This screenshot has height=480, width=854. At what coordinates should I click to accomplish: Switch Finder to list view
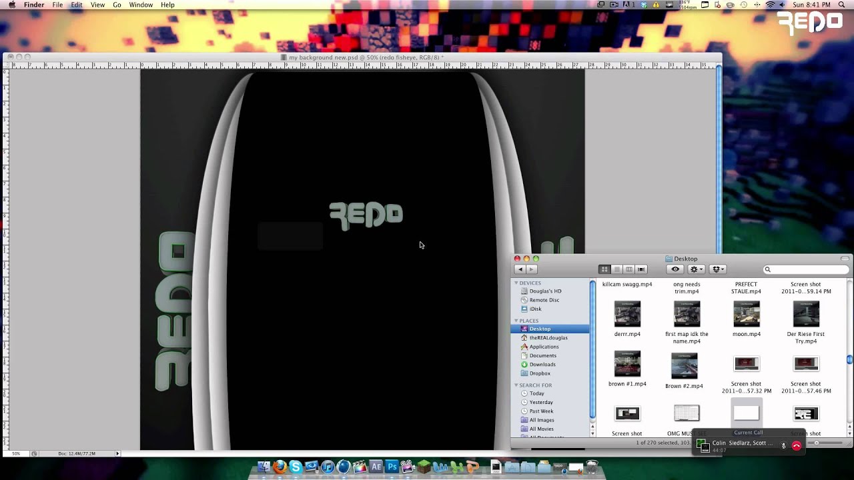(x=617, y=269)
